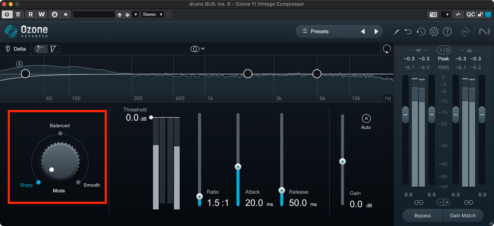Image resolution: width=494 pixels, height=226 pixels.
Task: Open the Stereo channel dropdown
Action: click(x=153, y=15)
